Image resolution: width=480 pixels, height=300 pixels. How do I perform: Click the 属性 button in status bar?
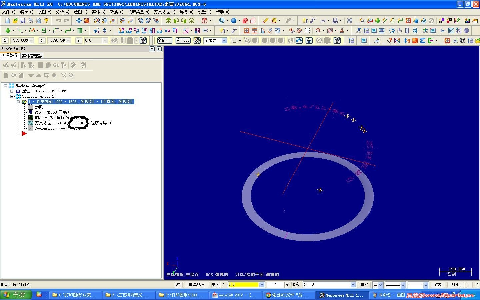pyautogui.click(x=364, y=285)
